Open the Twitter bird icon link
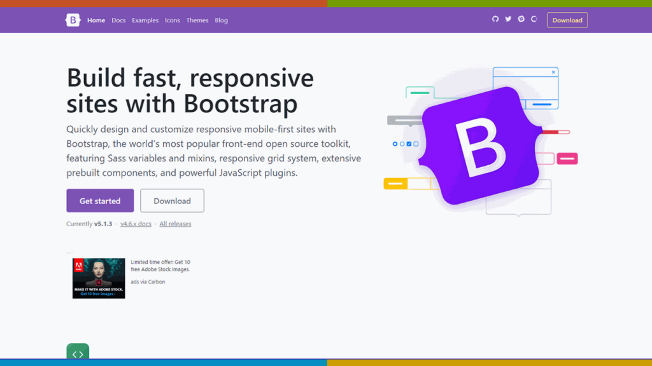Screen dimensions: 652x366 (508, 19)
